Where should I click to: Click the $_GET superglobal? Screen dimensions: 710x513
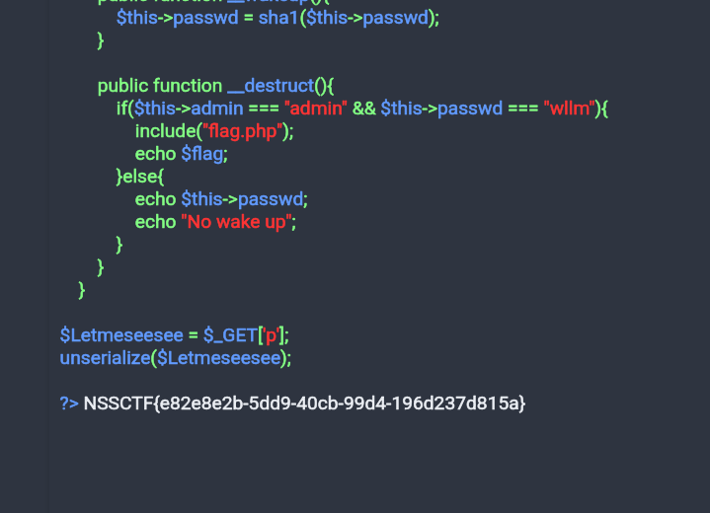pyautogui.click(x=230, y=335)
